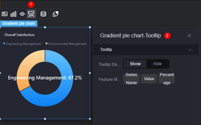201x125 pixels.
Task: Click the Overall Satisfaction chart title
Action: (19, 35)
